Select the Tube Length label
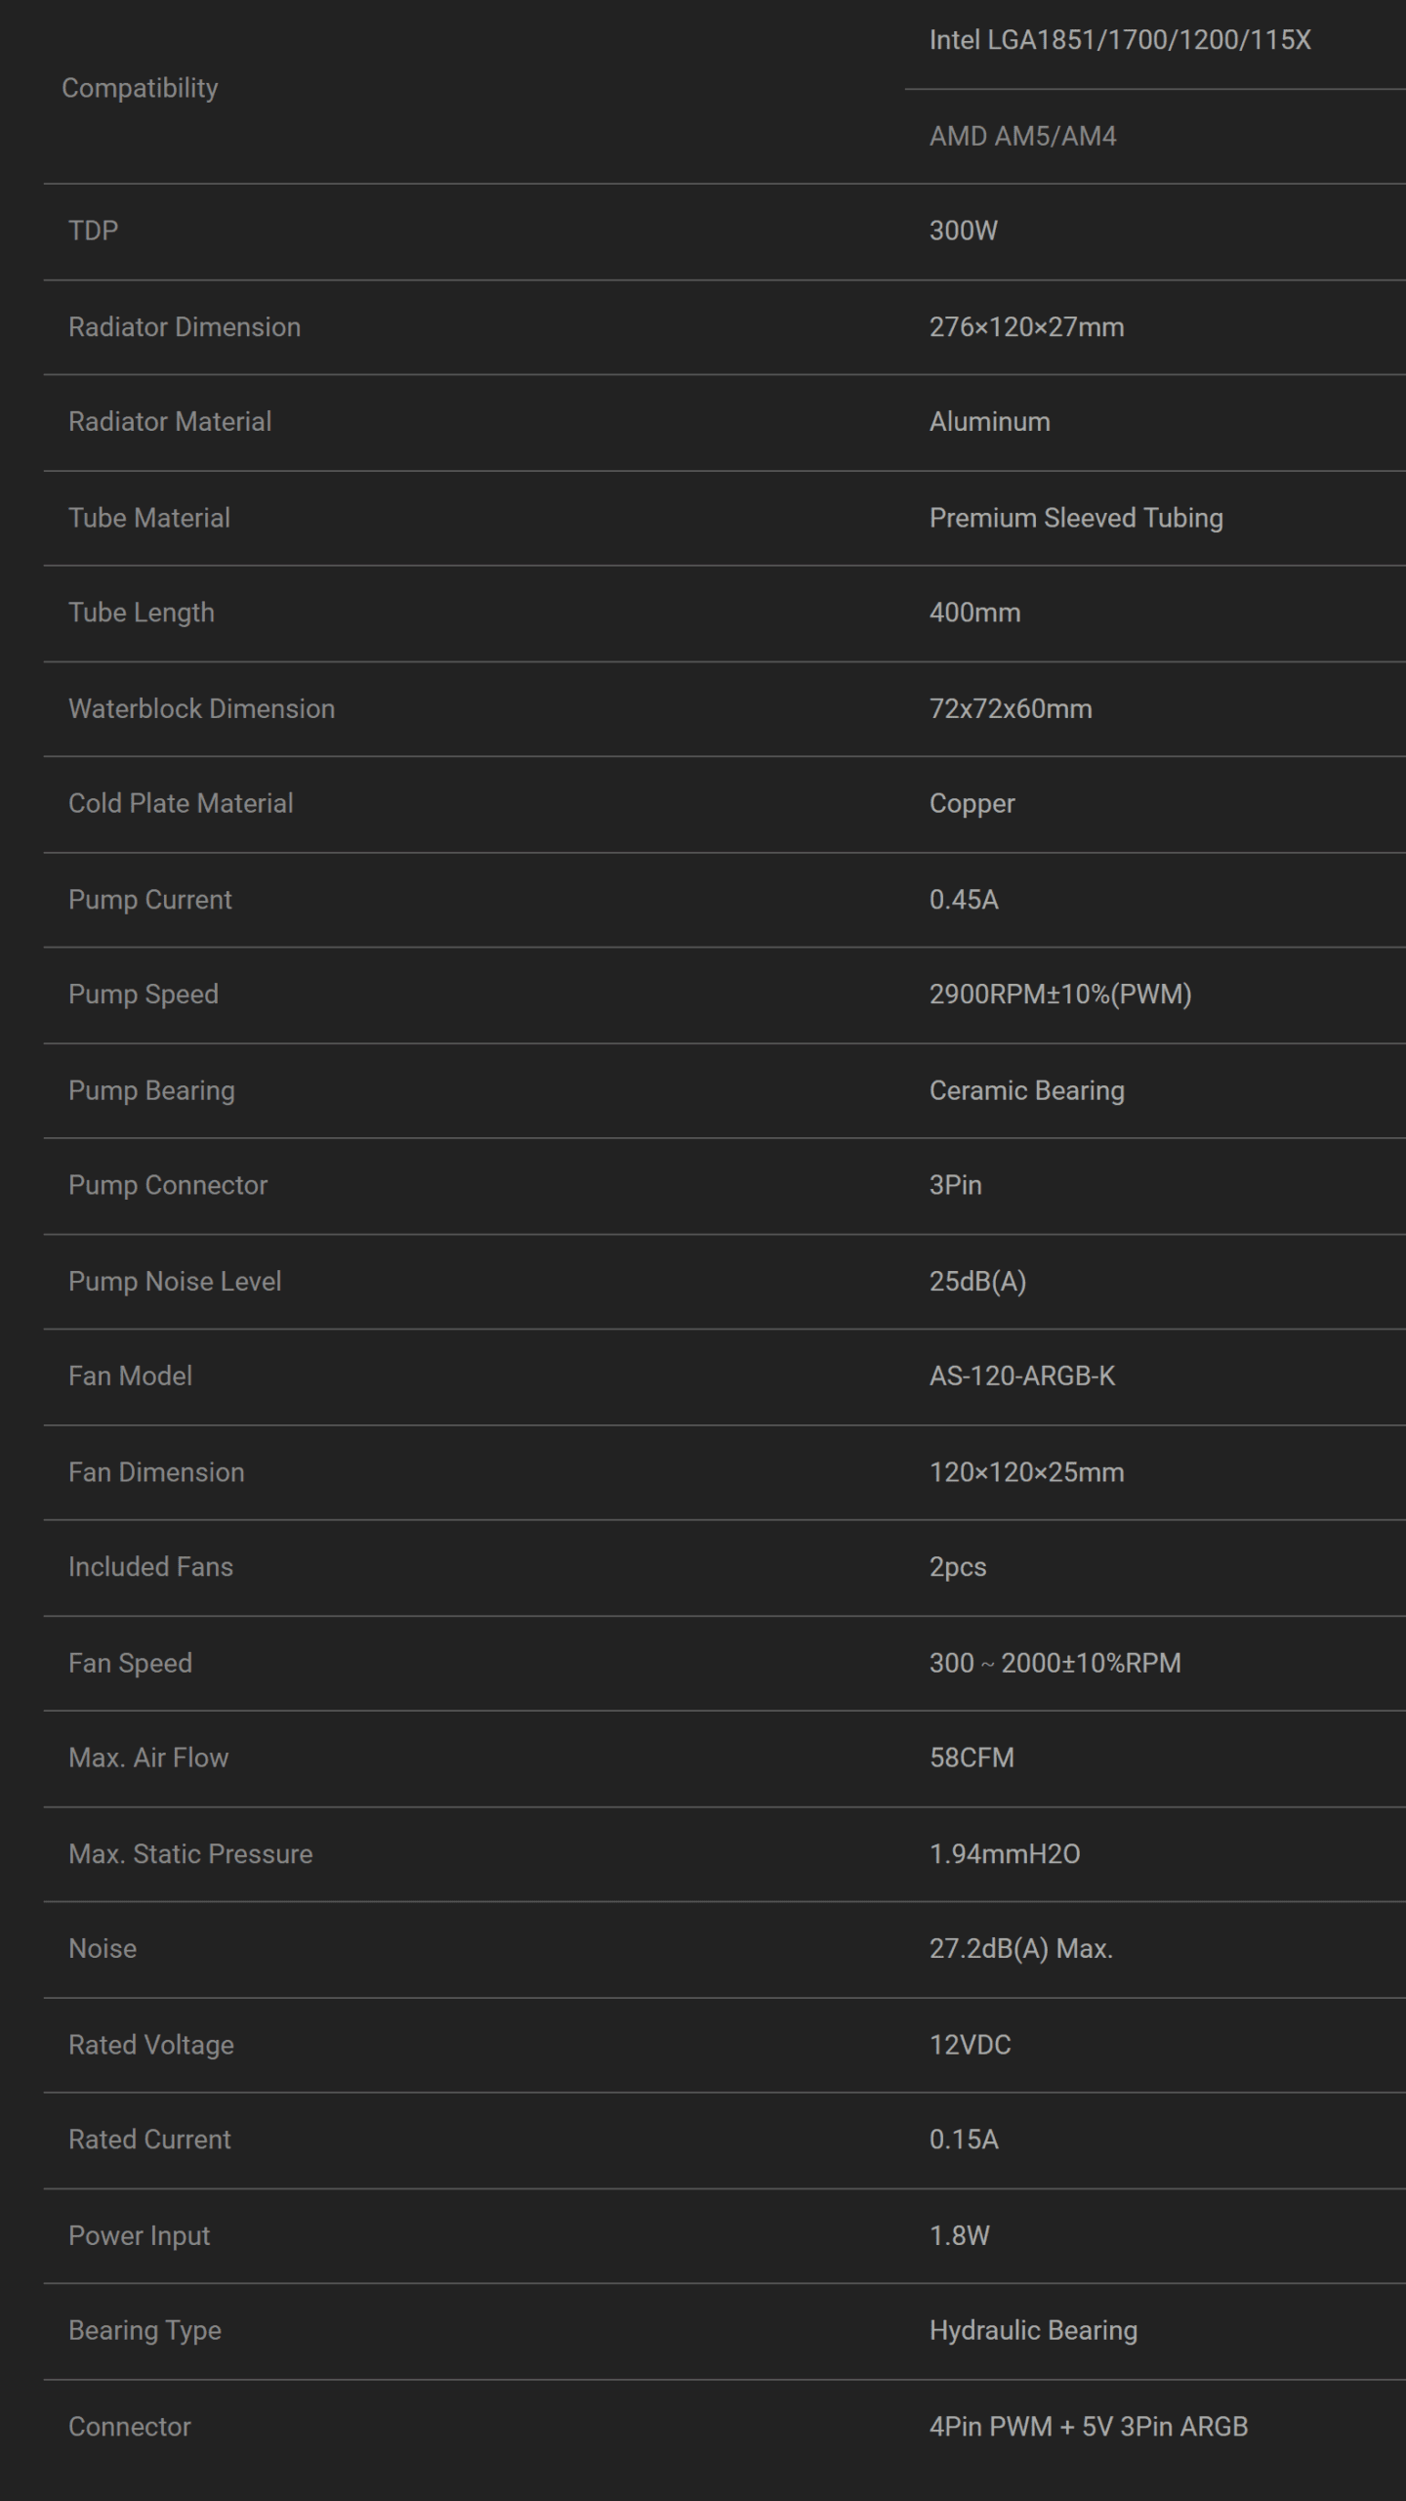This screenshot has height=2501, width=1406. click(142, 613)
